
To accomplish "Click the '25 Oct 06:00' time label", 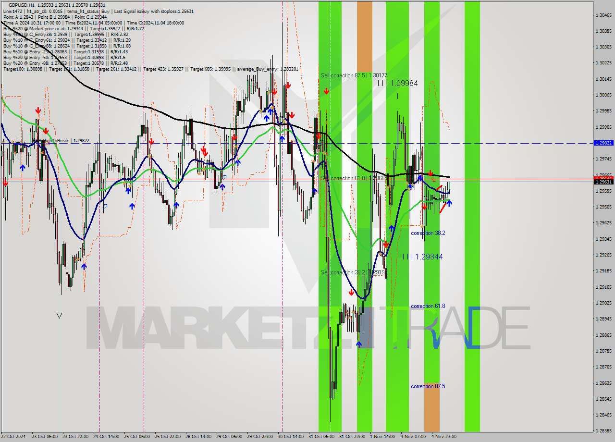I will pyautogui.click(x=136, y=437).
